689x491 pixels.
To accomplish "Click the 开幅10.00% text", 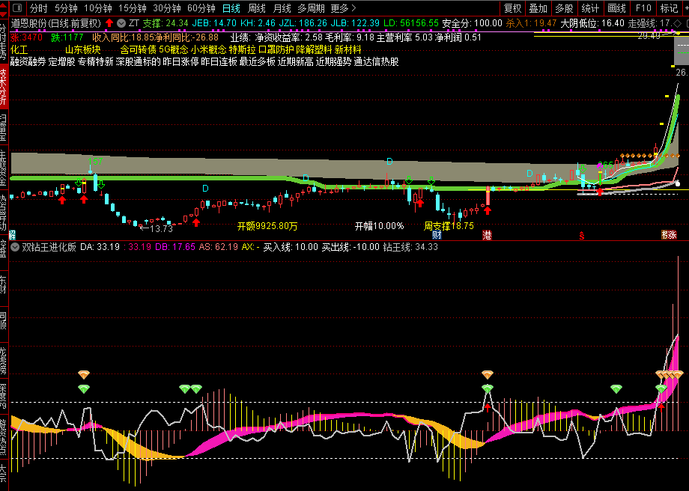I will (379, 226).
